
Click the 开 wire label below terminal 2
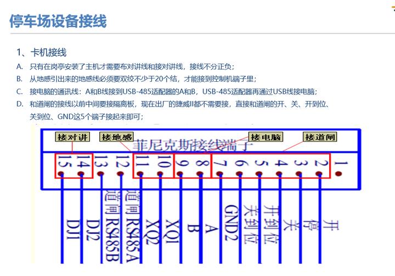click(331, 224)
